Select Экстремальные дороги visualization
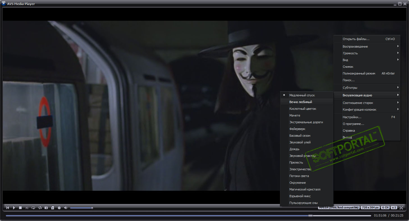409x221 pixels. (307, 122)
